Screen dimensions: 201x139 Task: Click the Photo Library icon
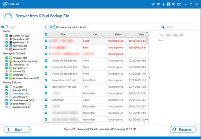point(11,39)
